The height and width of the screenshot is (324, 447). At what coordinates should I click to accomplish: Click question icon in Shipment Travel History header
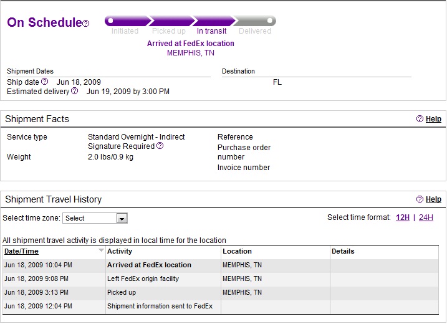(420, 199)
